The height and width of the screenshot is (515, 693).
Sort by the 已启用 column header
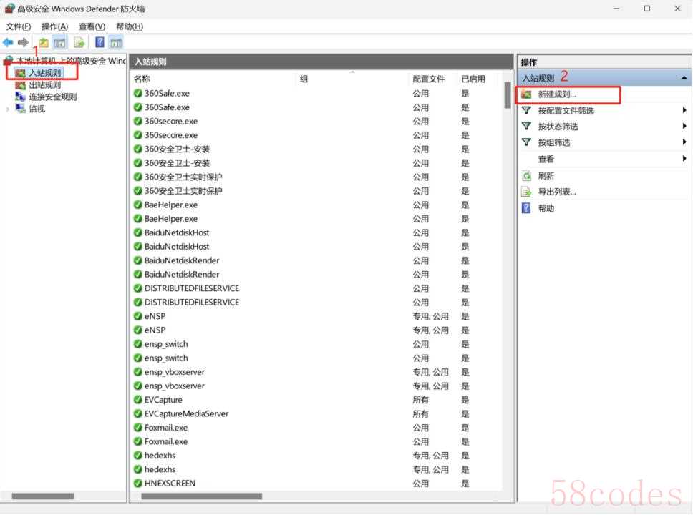[x=478, y=79]
